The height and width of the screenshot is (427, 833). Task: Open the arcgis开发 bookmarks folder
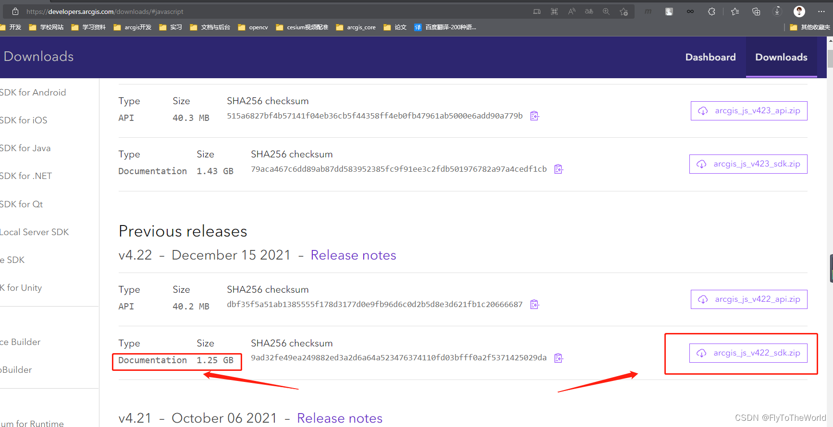[132, 27]
